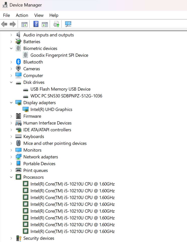The image size is (187, 242).
Task: Click the Display adapters category icon
Action: pyautogui.click(x=18, y=103)
